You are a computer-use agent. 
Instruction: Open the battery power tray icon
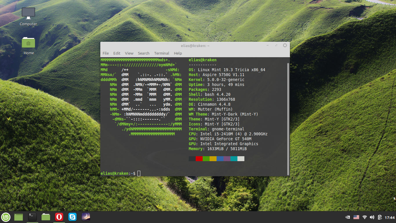point(379,217)
